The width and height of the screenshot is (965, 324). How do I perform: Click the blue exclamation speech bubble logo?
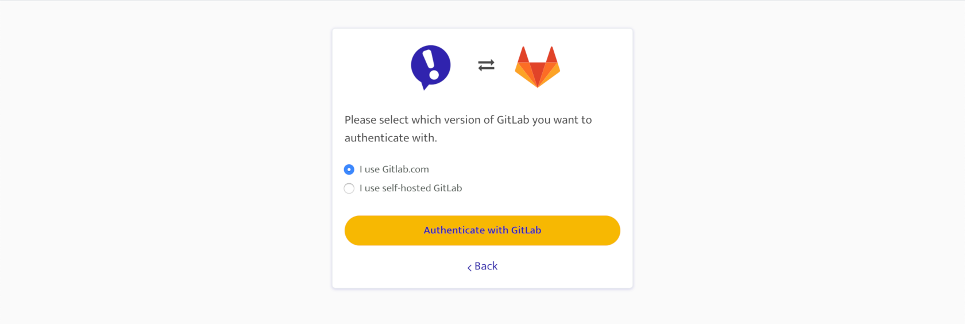click(x=431, y=67)
